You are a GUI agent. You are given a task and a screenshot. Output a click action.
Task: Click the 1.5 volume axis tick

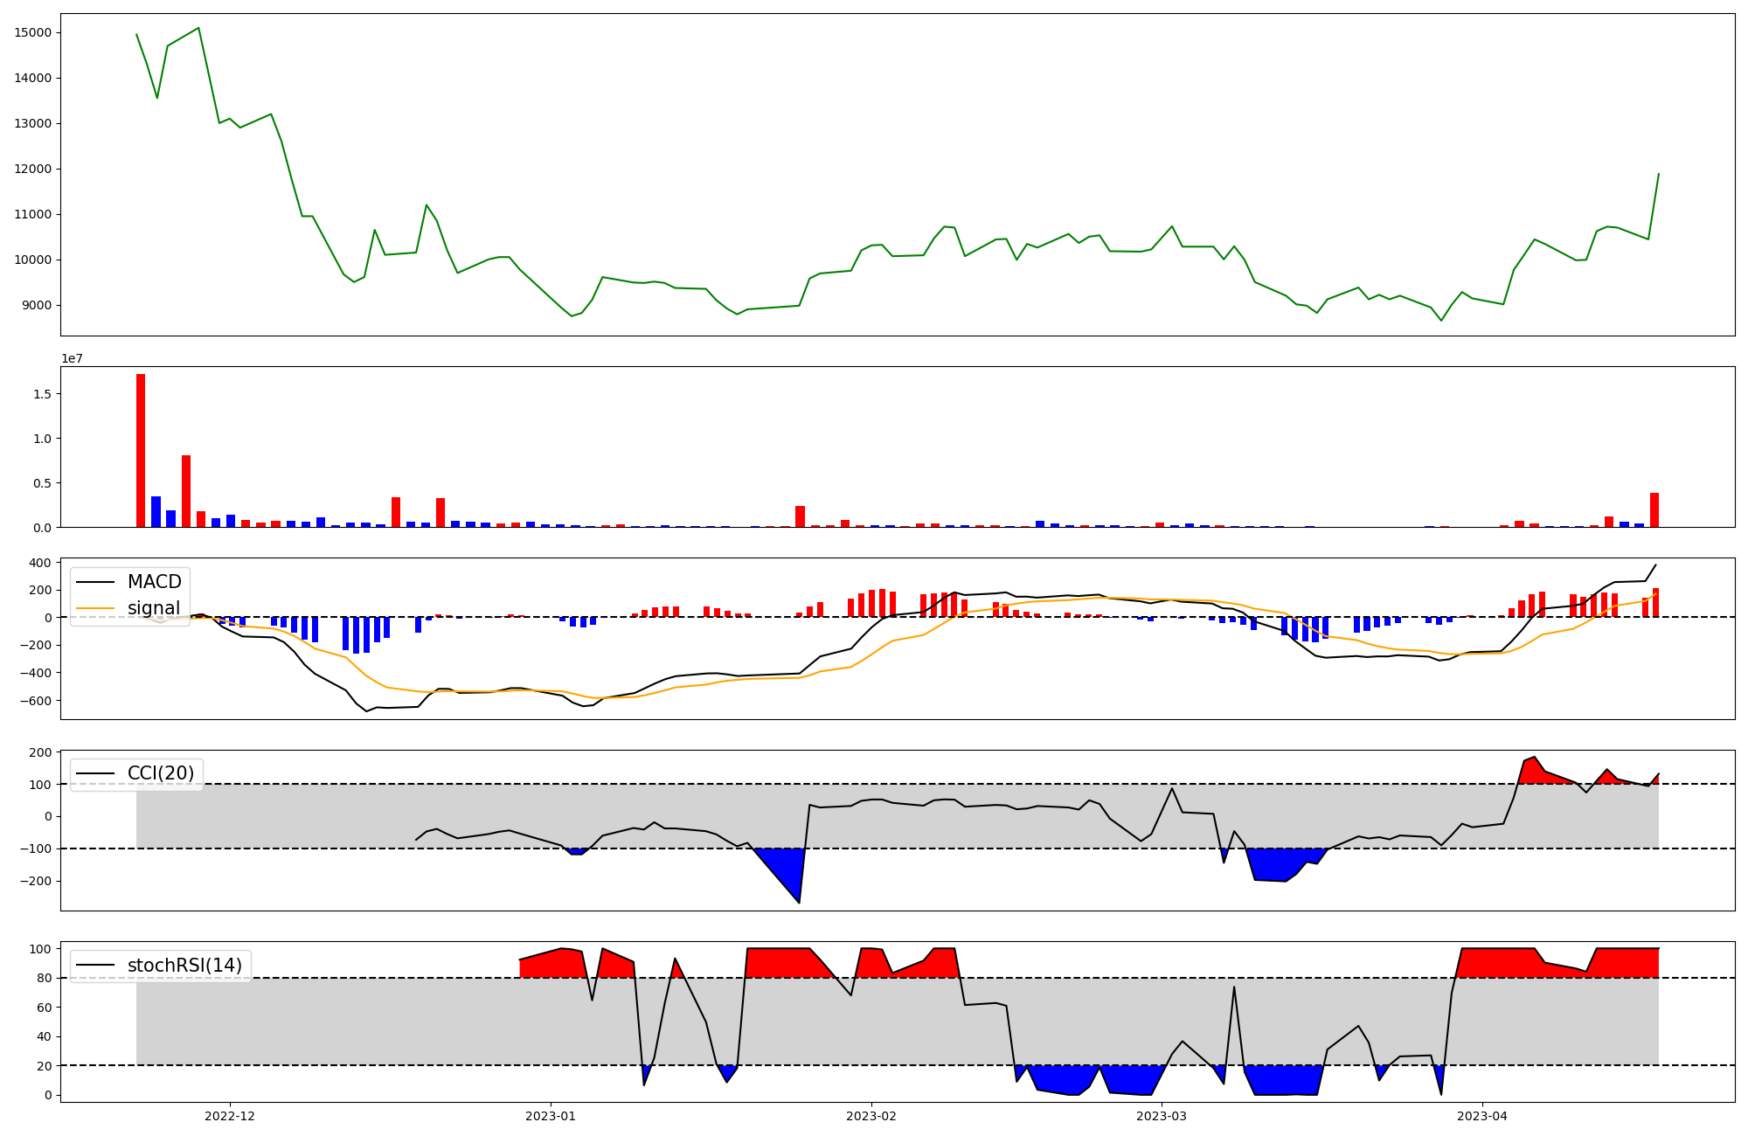(x=44, y=394)
